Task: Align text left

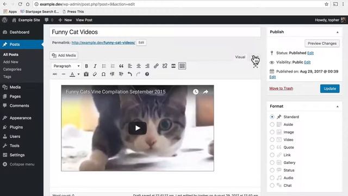Action: point(130,66)
